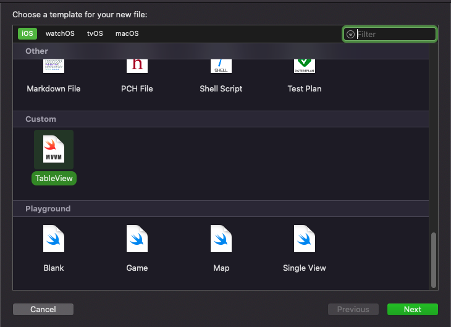
Task: Choose the Game playground icon
Action: tap(137, 239)
